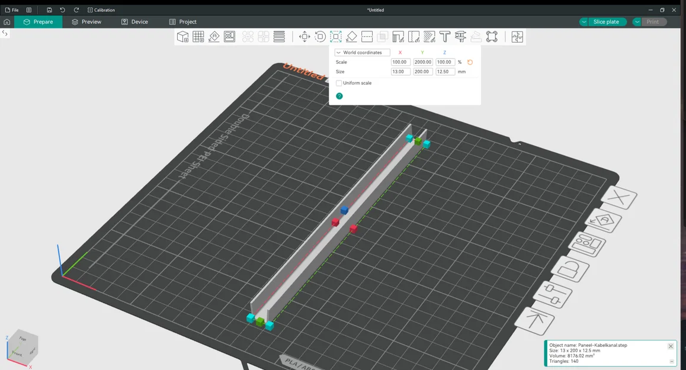Select the Scale tool icon
The width and height of the screenshot is (686, 370).
(x=336, y=37)
